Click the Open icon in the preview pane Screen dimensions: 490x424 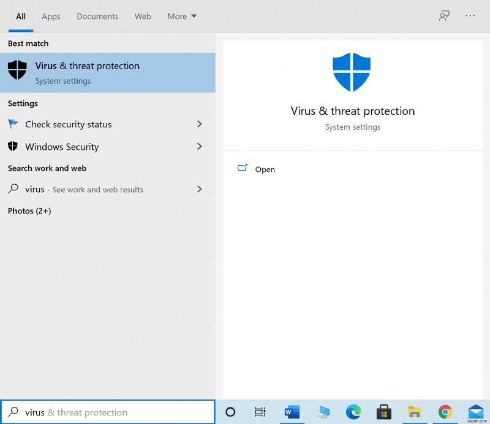coord(243,166)
